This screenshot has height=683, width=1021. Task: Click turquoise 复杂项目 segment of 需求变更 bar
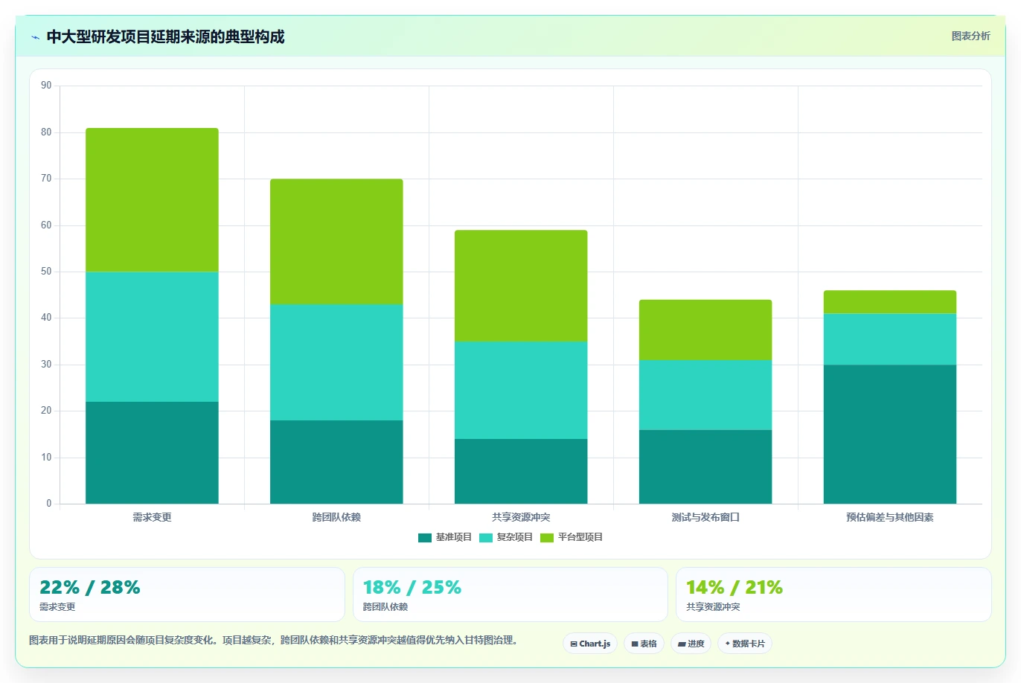(152, 337)
